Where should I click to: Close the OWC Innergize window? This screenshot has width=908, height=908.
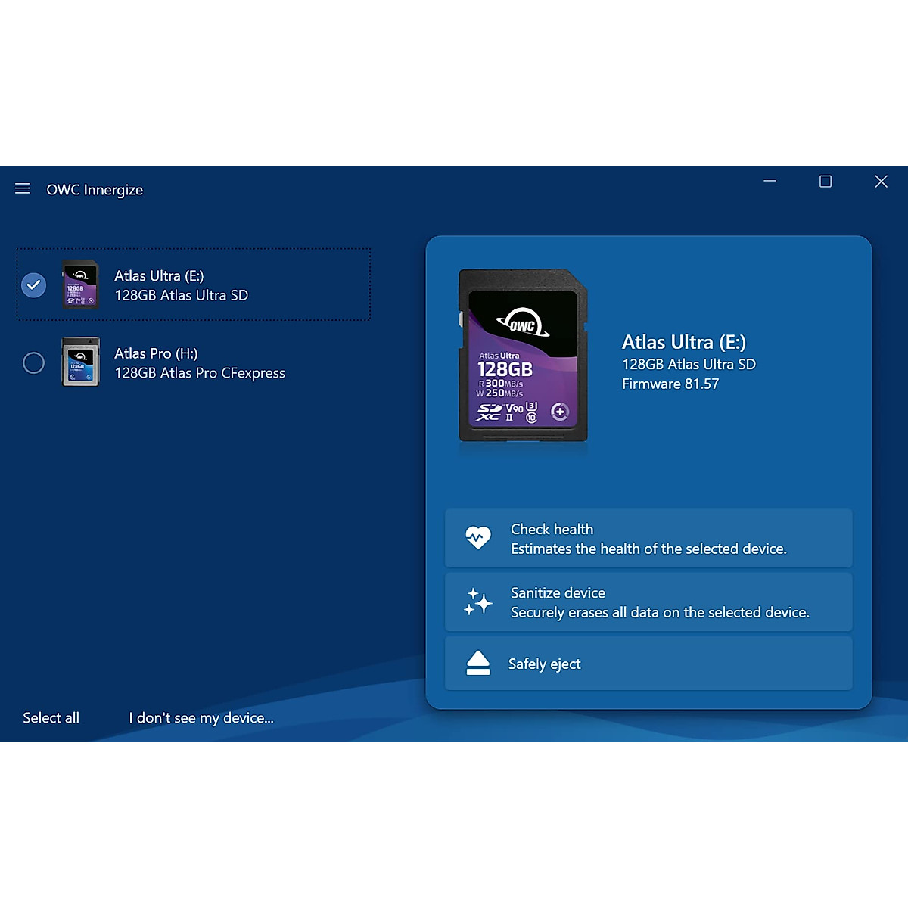(881, 182)
